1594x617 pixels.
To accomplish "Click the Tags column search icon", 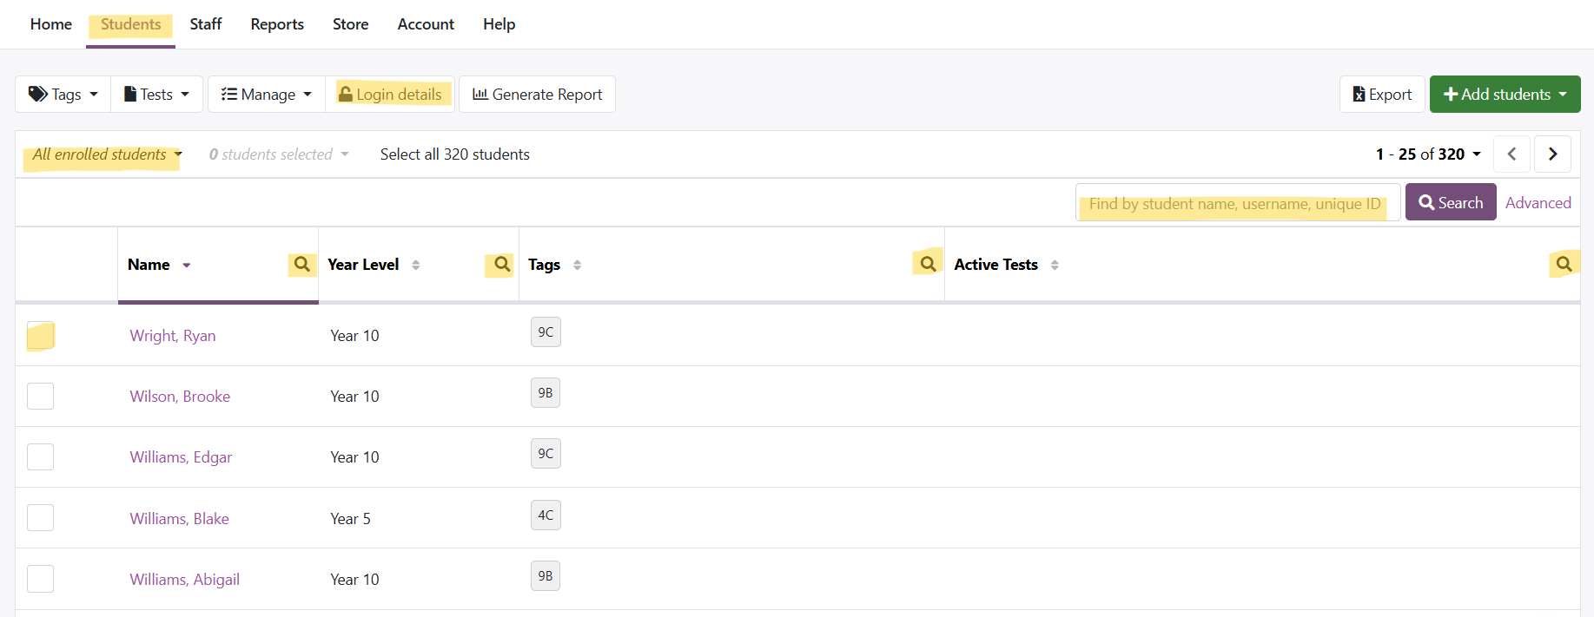I will click(928, 264).
